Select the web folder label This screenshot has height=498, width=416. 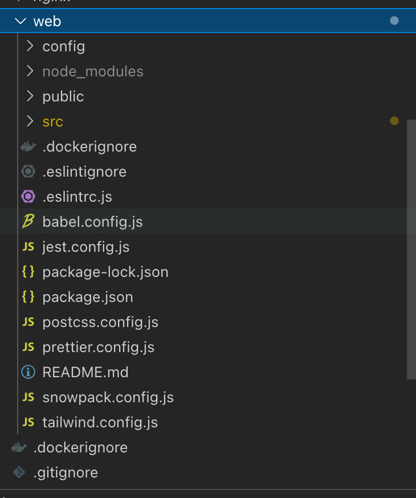click(x=47, y=21)
